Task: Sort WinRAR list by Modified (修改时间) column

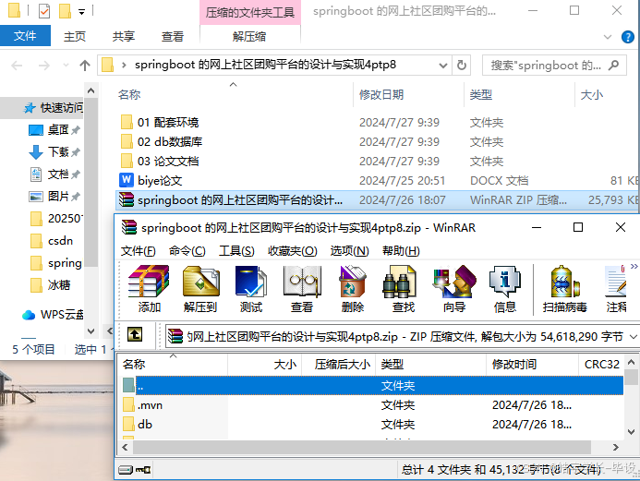Action: click(514, 365)
